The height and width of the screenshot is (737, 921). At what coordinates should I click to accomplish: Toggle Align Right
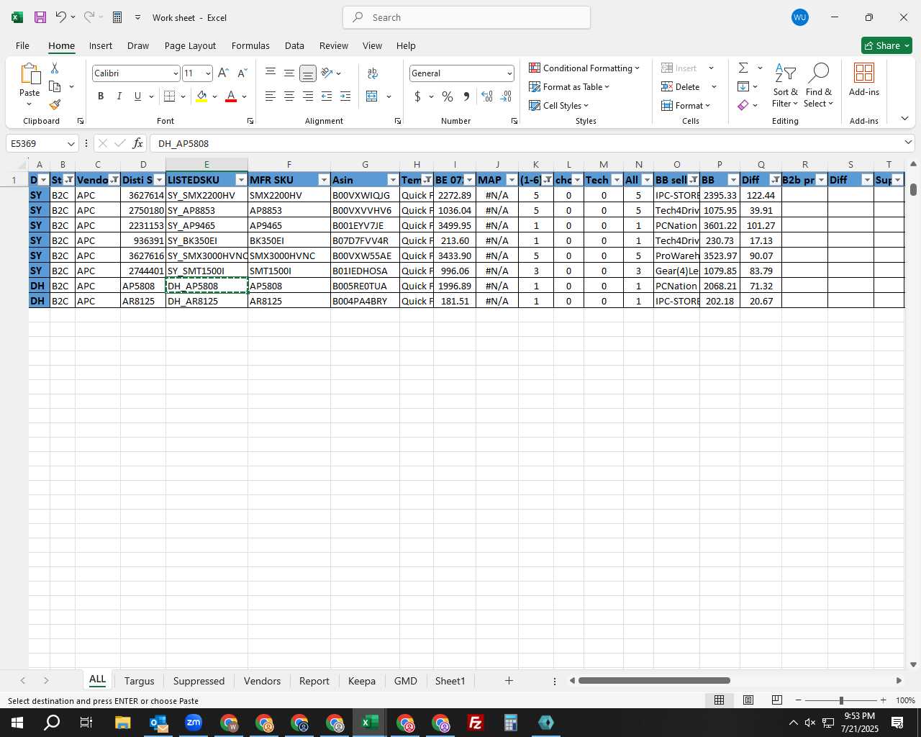point(308,96)
